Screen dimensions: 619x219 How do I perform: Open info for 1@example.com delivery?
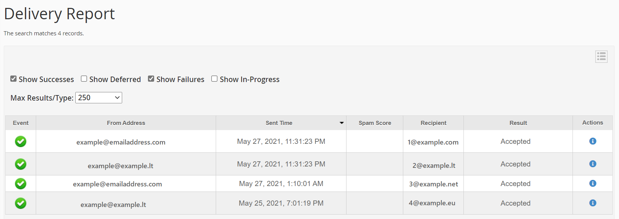pyautogui.click(x=593, y=141)
